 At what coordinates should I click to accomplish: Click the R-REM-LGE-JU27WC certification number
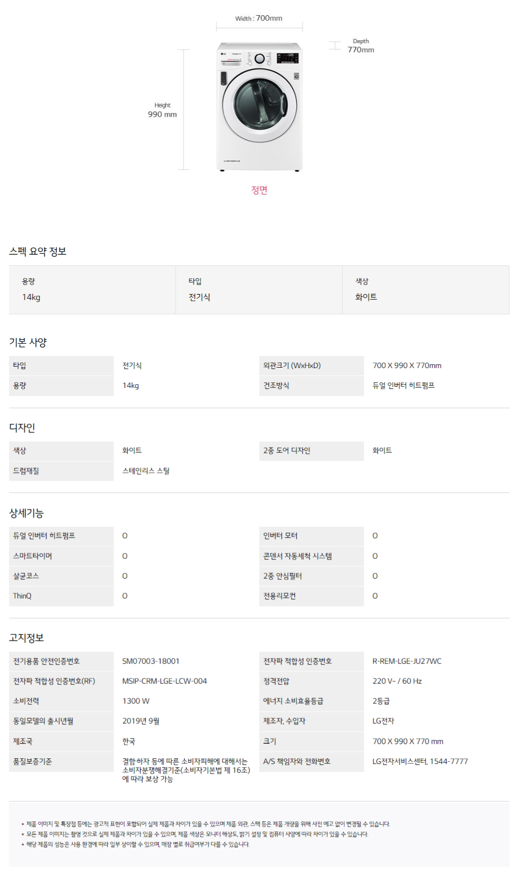tap(407, 661)
